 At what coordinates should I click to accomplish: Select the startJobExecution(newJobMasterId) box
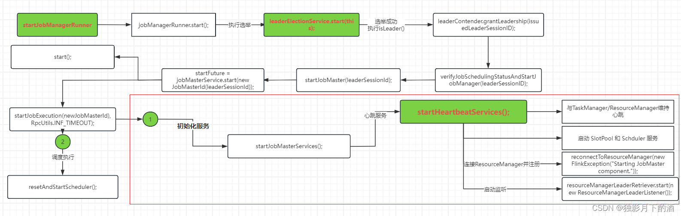click(63, 119)
